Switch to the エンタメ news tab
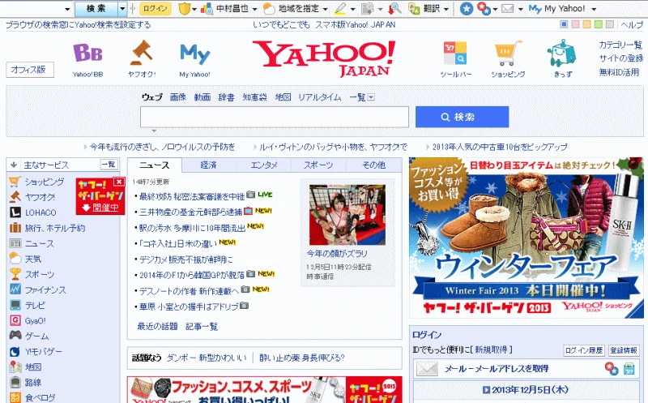Screen dimensions: 648x403 (x=264, y=165)
